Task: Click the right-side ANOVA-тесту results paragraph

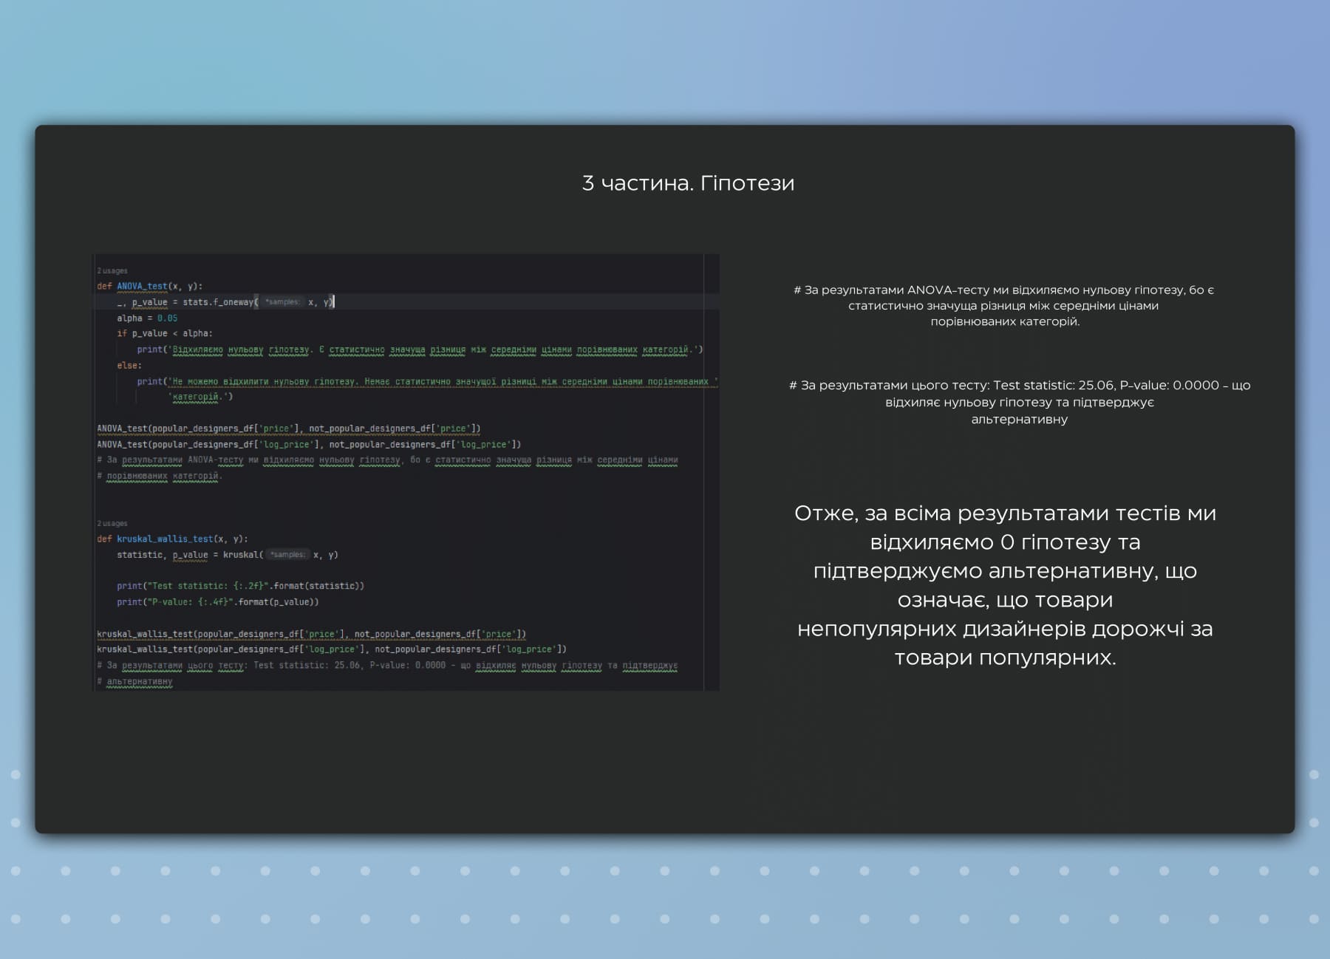Action: [x=1004, y=306]
